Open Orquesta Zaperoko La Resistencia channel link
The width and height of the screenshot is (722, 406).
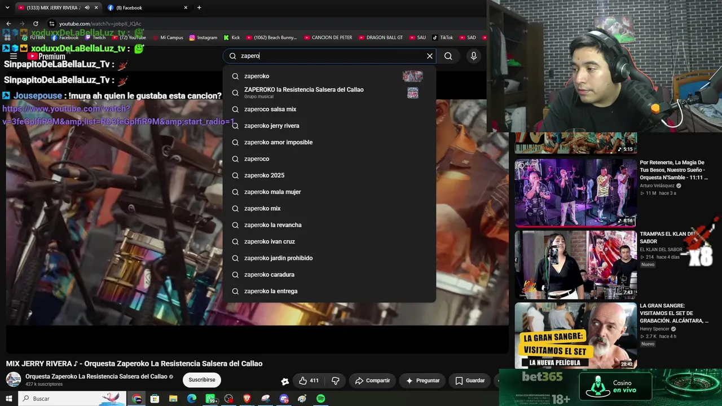tap(96, 377)
